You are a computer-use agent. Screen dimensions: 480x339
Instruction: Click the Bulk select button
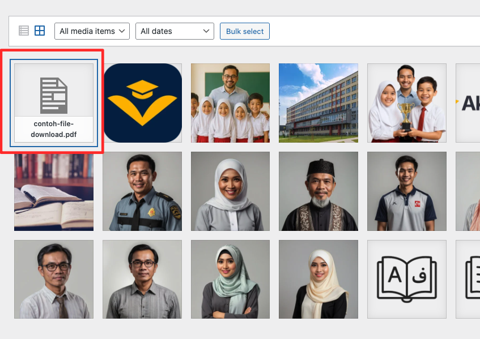tap(245, 31)
